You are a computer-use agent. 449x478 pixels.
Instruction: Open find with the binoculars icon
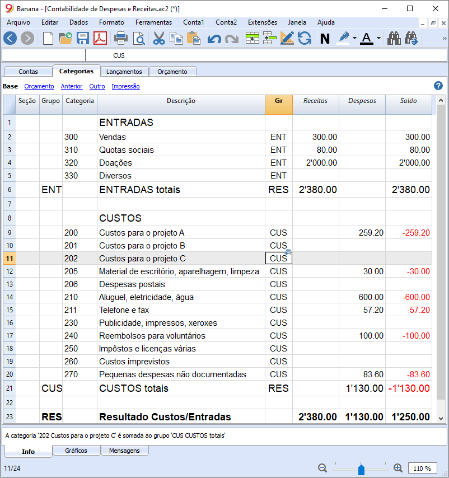(x=394, y=39)
